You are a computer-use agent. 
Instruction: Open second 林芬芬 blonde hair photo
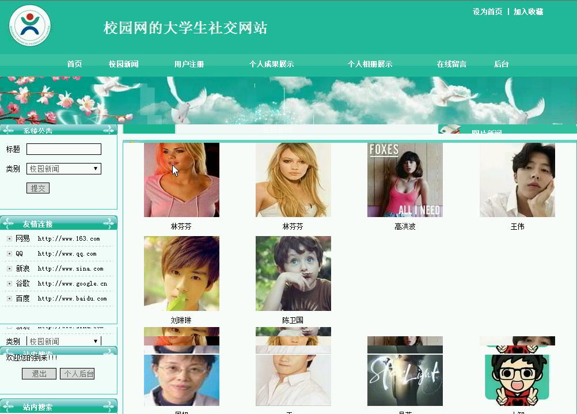(x=293, y=180)
